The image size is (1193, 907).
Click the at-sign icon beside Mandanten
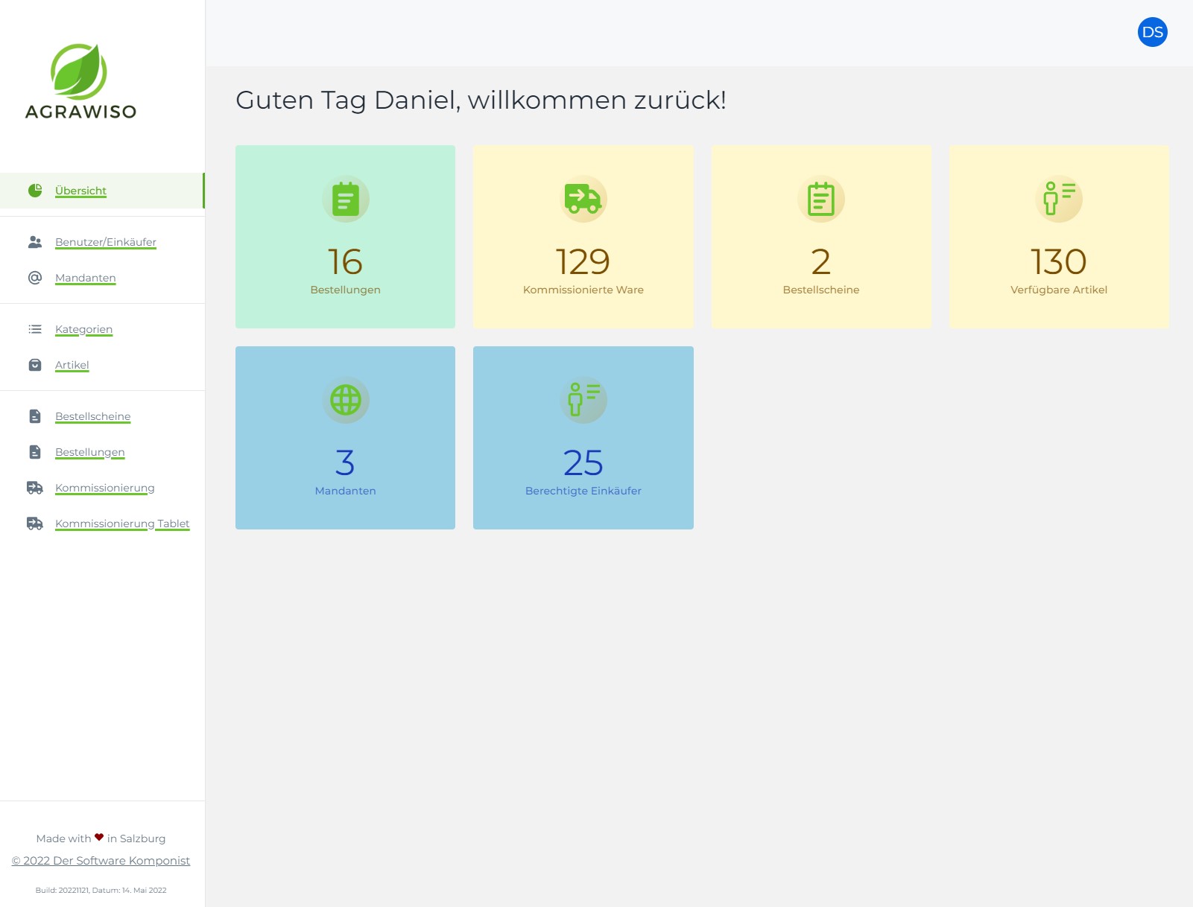point(35,277)
